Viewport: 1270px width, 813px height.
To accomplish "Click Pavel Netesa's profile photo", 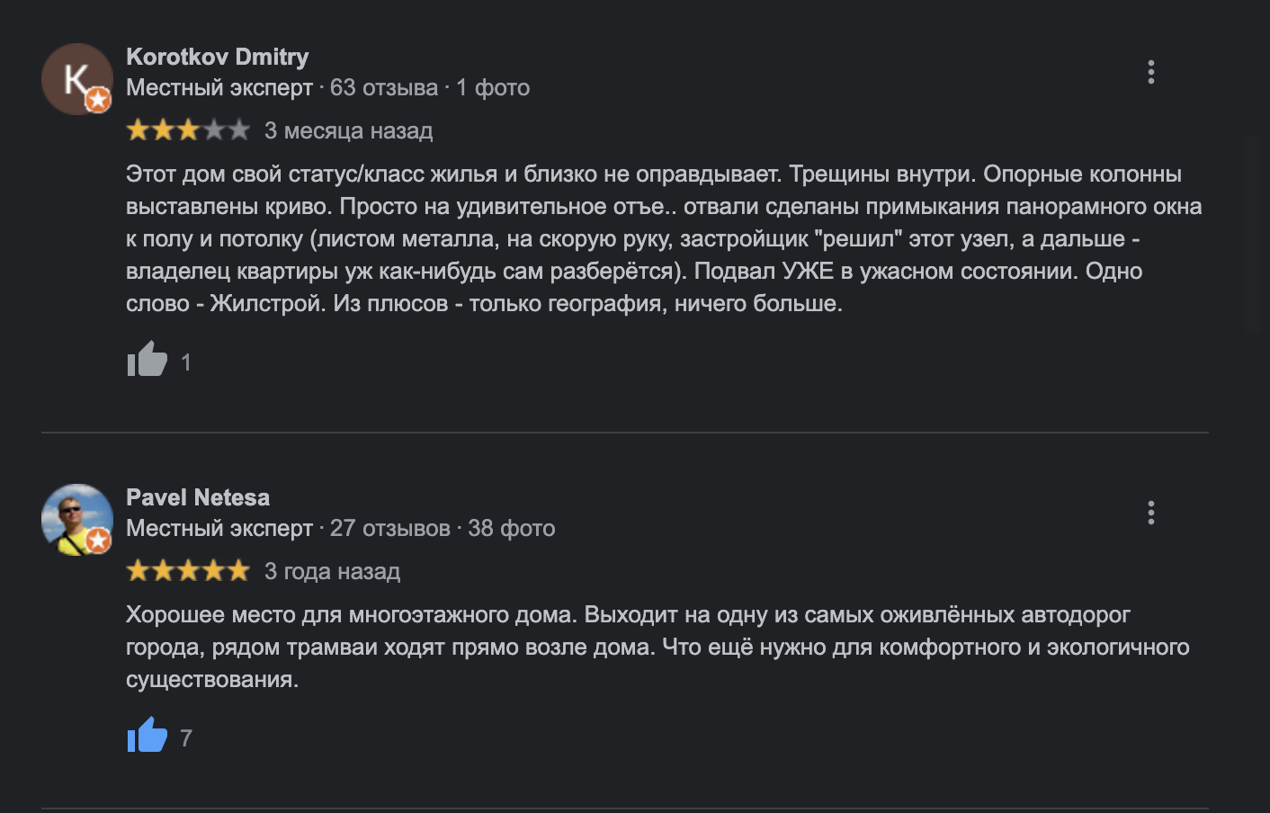I will (x=74, y=516).
